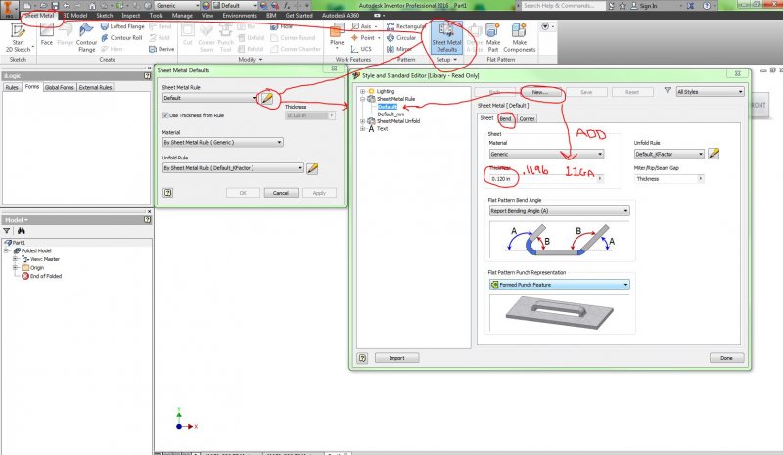Open help icon in Style Editor footer
This screenshot has width=783, height=455.
(362, 358)
